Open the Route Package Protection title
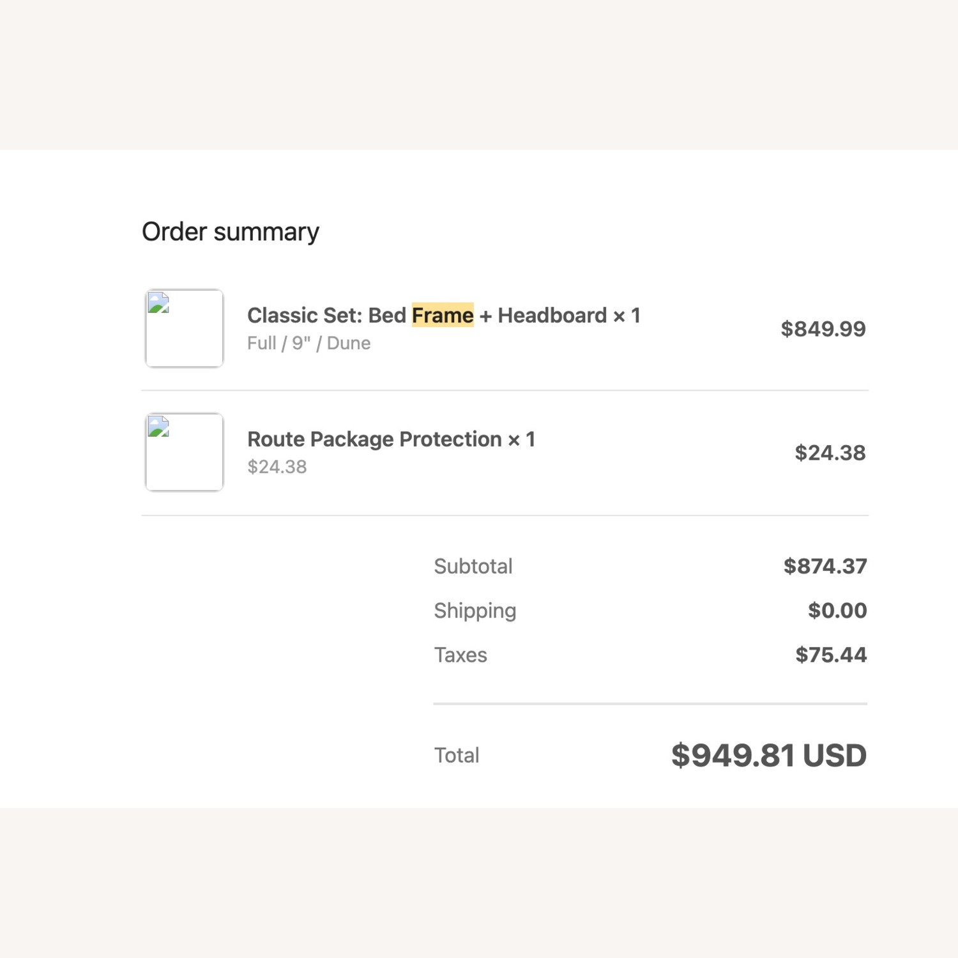 click(x=391, y=439)
